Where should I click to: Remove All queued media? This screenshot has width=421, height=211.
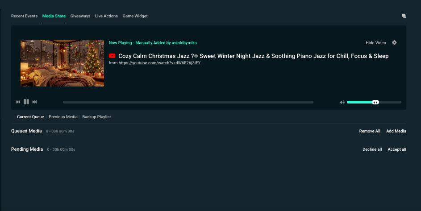(x=370, y=131)
